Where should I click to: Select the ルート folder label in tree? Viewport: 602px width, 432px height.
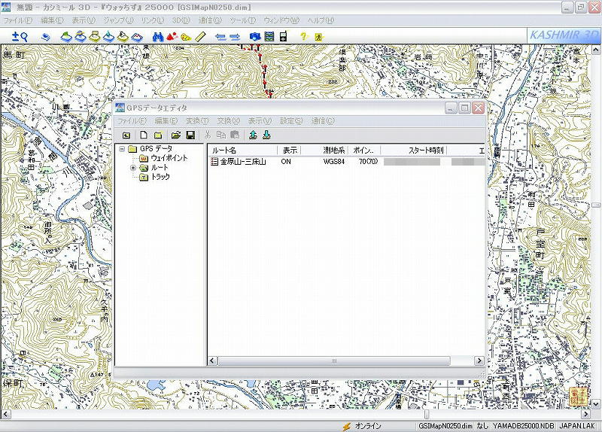160,167
